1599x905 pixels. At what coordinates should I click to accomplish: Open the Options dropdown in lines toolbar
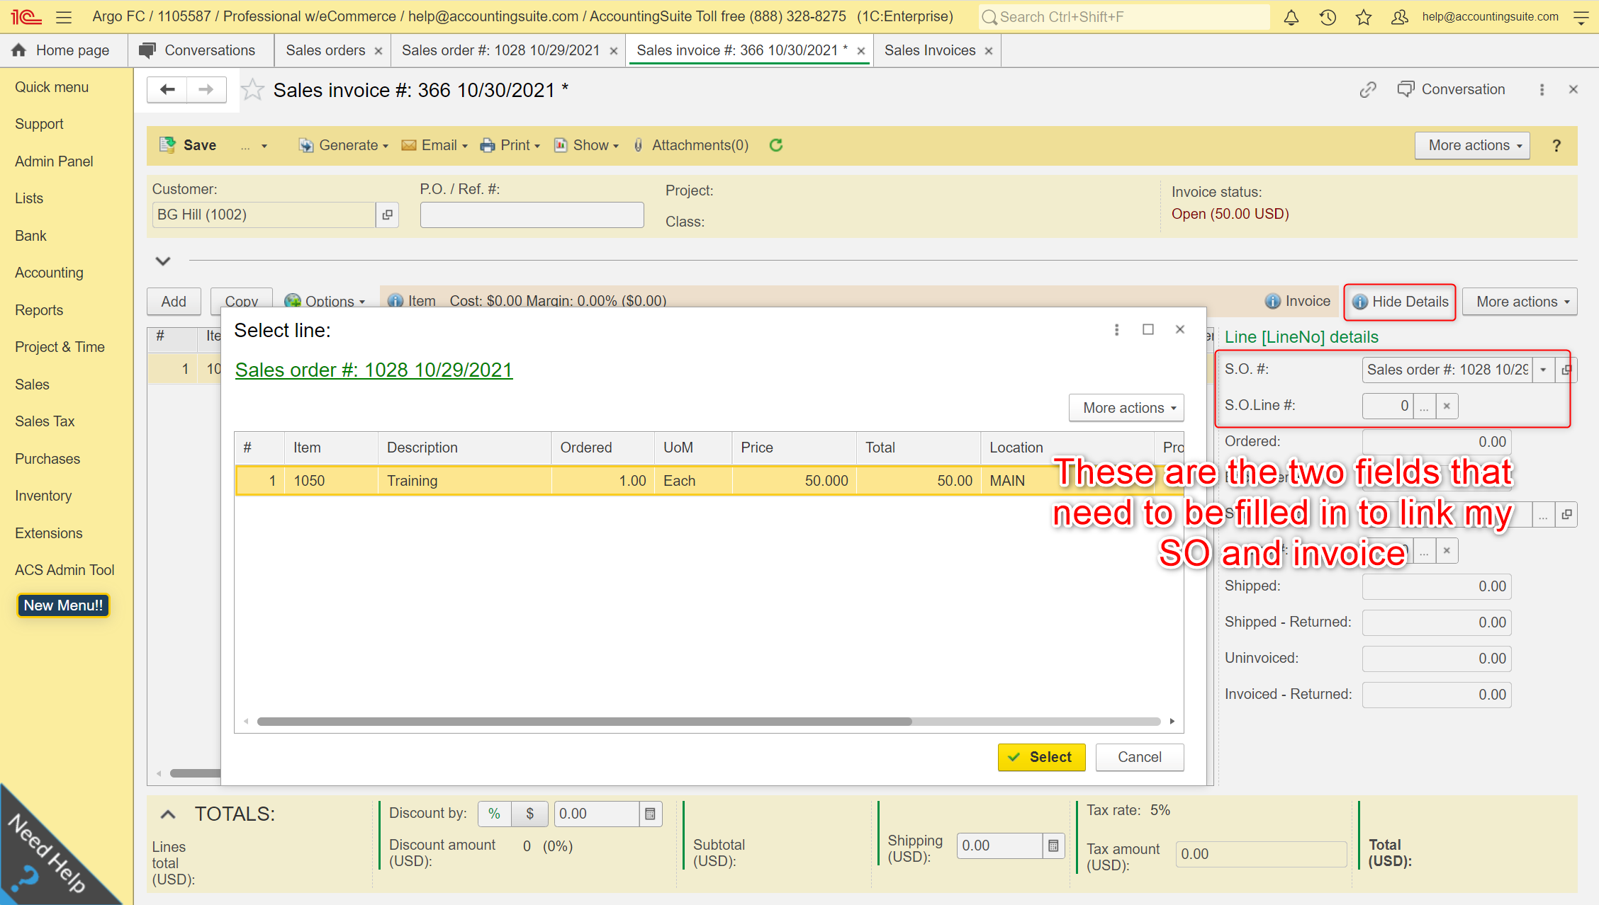[325, 302]
